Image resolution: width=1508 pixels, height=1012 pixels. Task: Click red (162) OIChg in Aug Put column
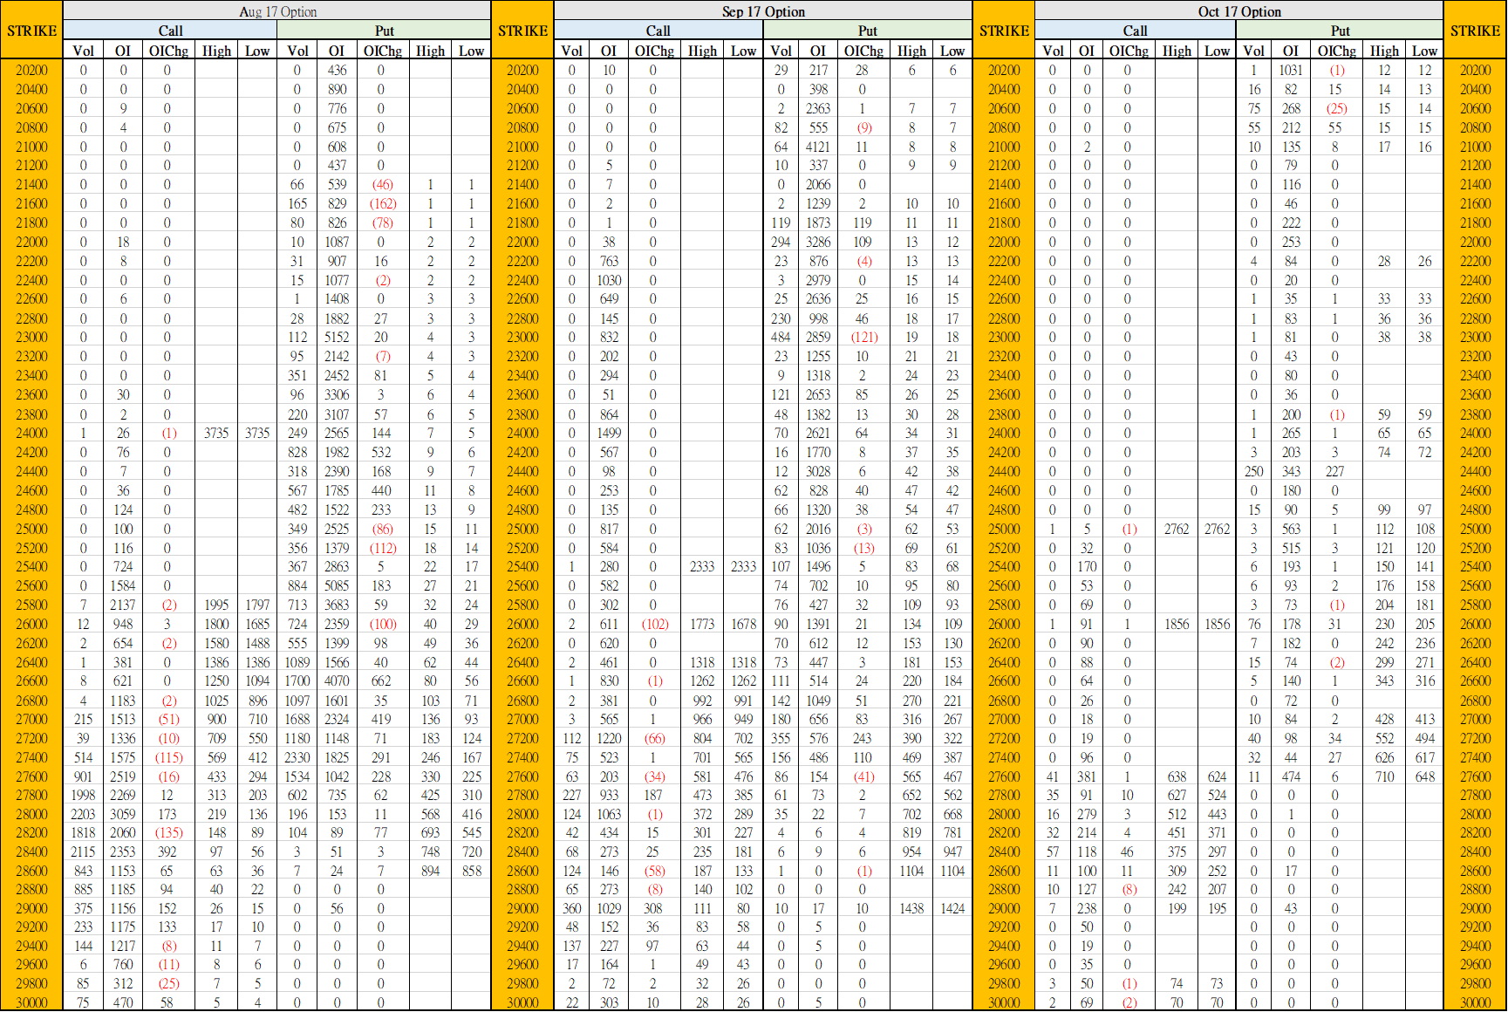coord(382,203)
